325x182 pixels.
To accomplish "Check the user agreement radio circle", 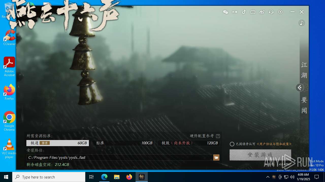I will pyautogui.click(x=232, y=144).
